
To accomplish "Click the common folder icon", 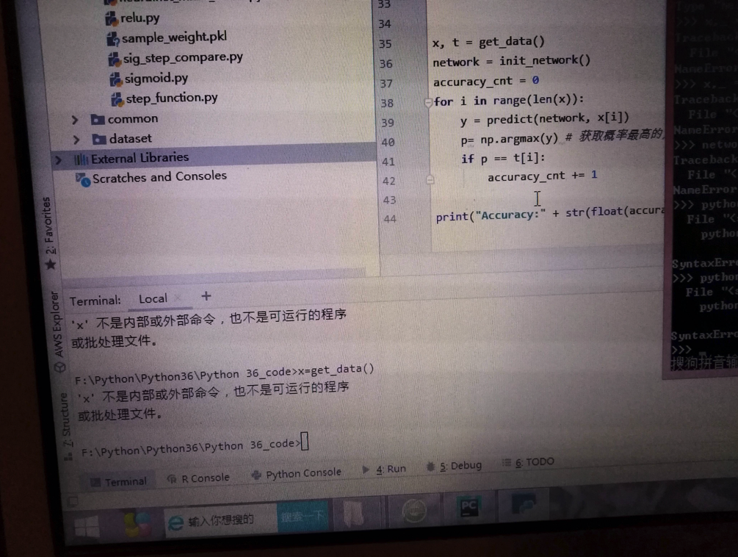I will [98, 120].
